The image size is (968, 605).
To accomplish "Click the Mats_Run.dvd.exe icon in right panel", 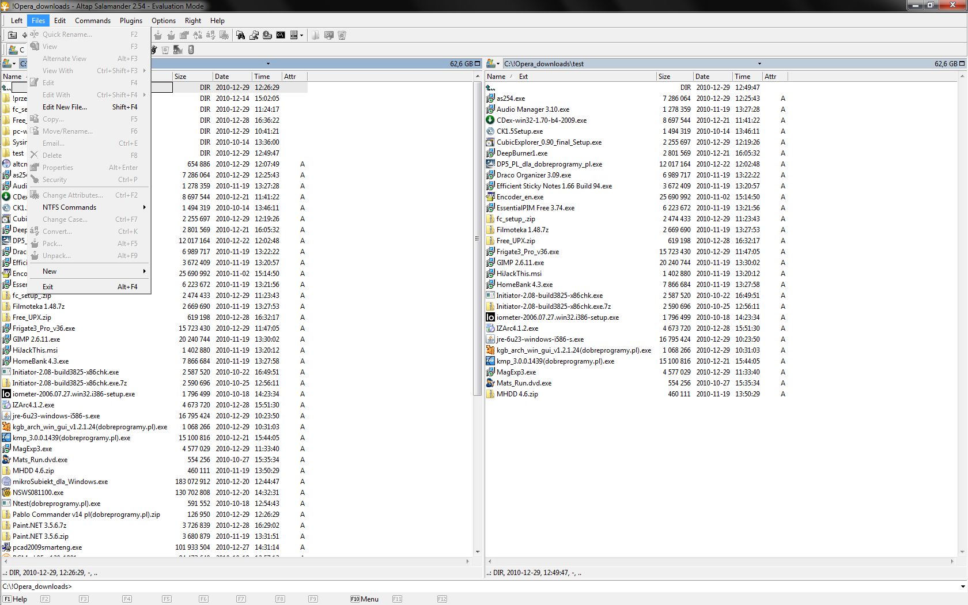I will (x=490, y=383).
